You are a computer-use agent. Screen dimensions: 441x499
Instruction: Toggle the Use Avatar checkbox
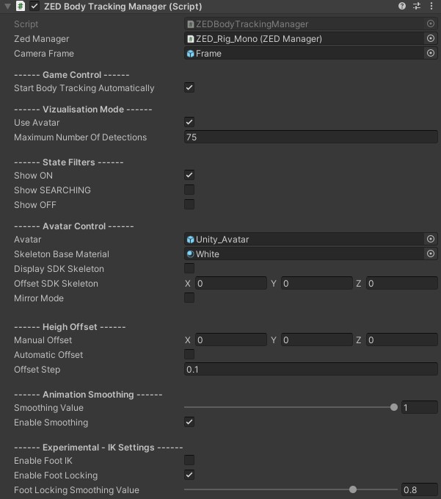click(x=189, y=122)
